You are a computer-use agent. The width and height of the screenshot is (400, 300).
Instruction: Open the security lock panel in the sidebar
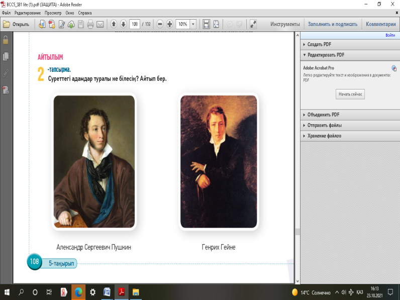click(6, 40)
